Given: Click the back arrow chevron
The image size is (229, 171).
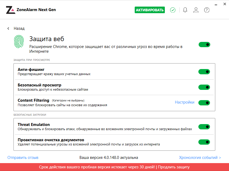Looking at the screenshot, I should click(8, 28).
